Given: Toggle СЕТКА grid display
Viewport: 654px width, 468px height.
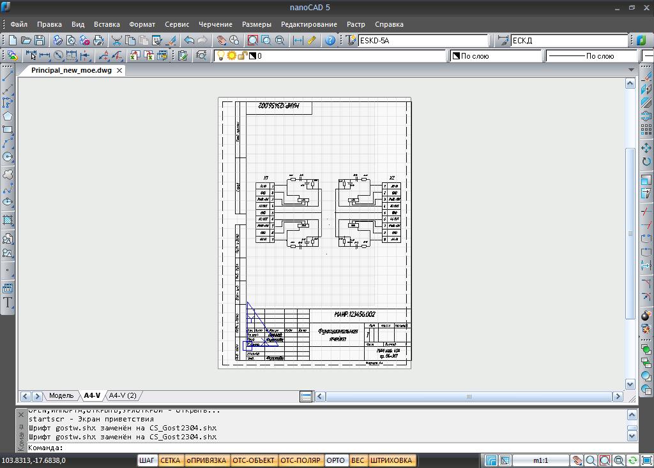Looking at the screenshot, I should pyautogui.click(x=170, y=460).
